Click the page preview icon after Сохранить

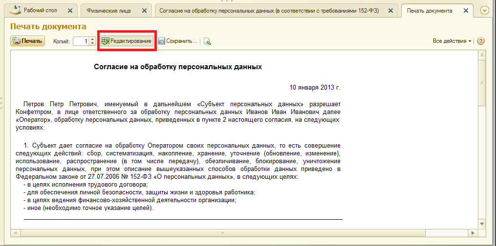[207, 41]
